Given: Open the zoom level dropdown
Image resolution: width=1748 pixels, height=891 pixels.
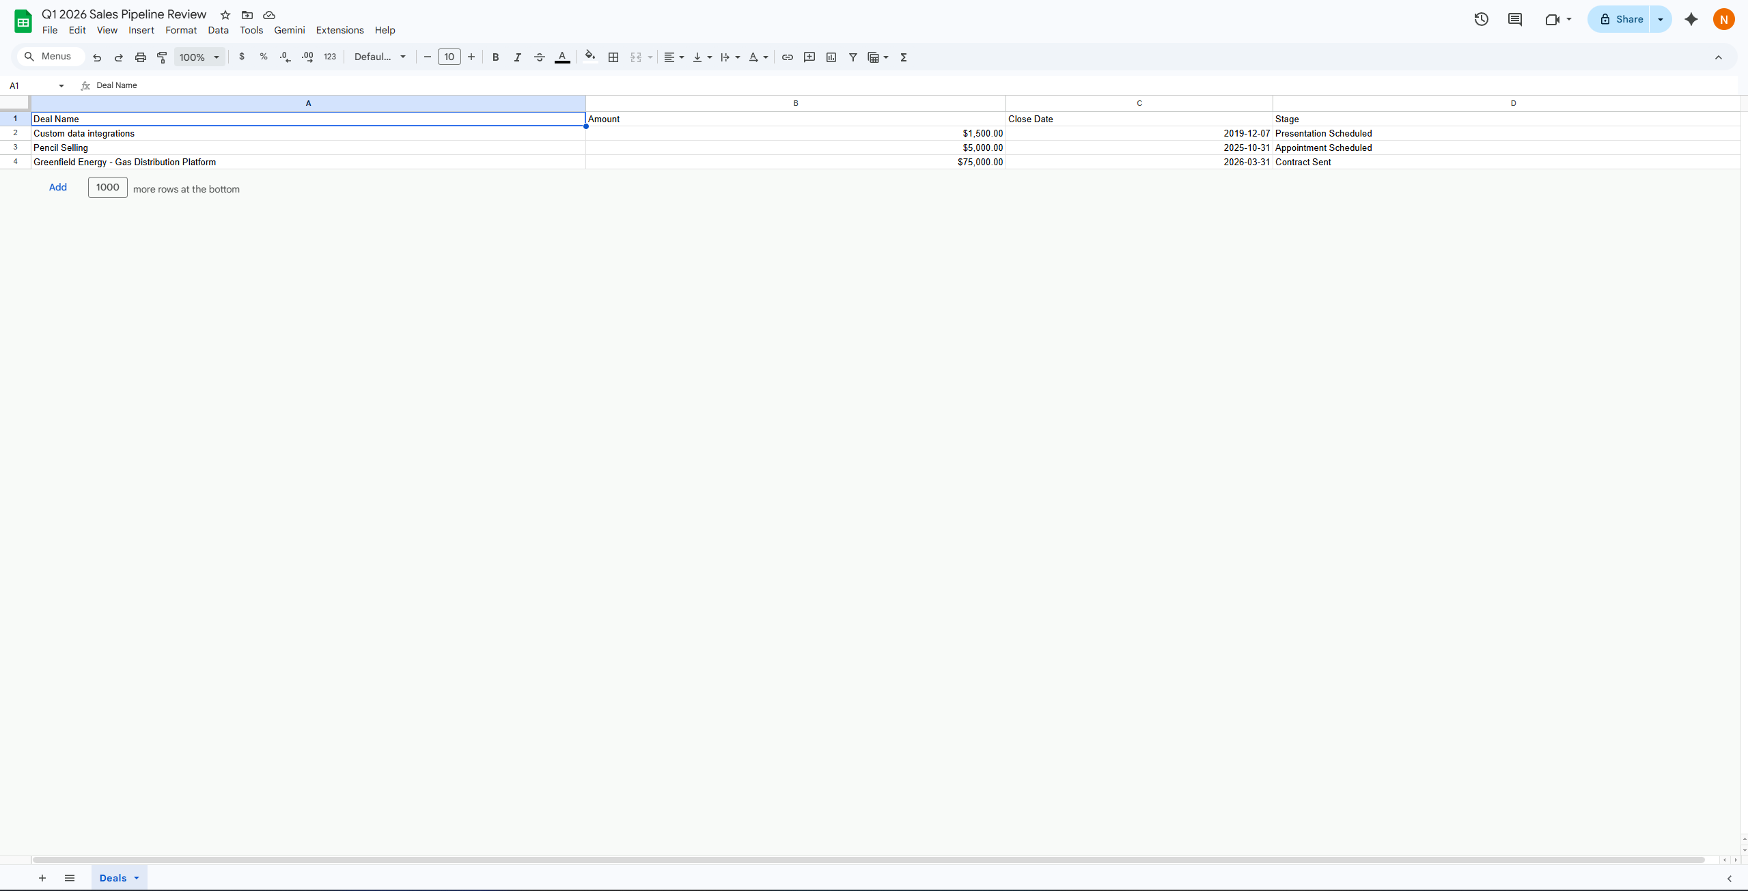Looking at the screenshot, I should 199,57.
